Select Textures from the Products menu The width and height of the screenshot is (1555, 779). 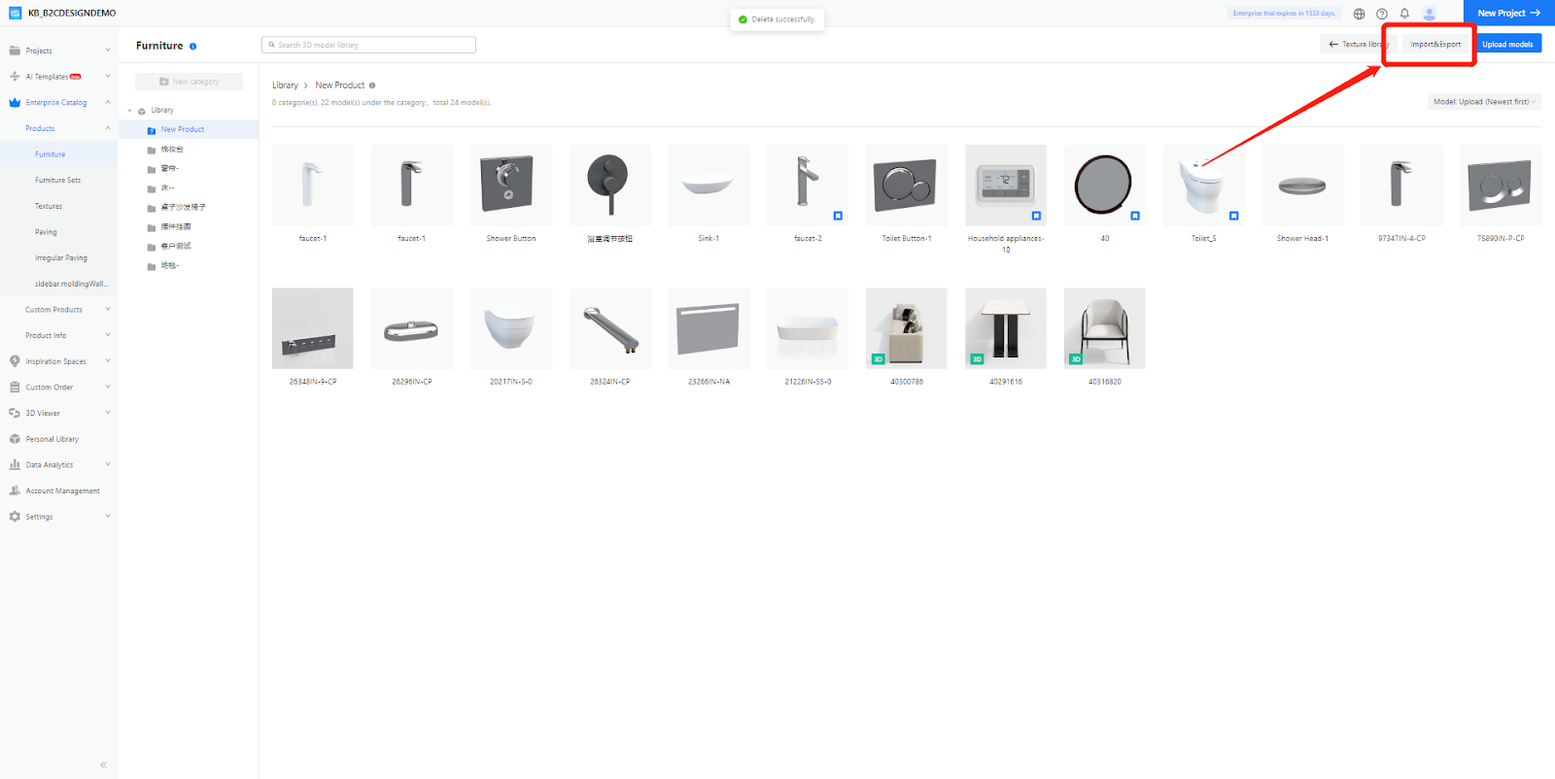tap(49, 206)
